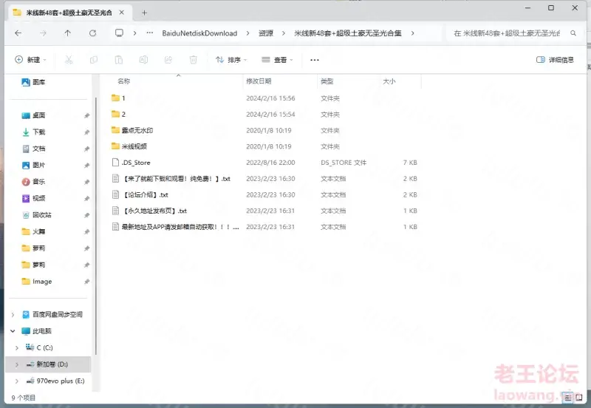Click the Paste clipboard icon

pos(118,60)
